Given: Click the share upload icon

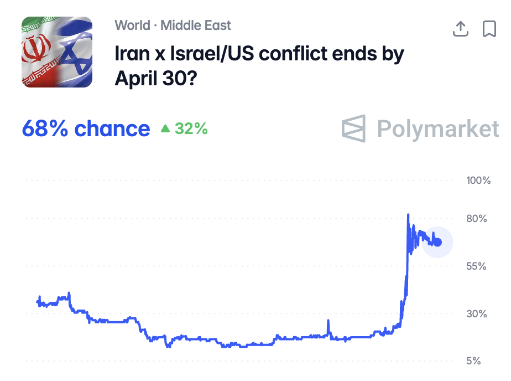Looking at the screenshot, I should click(461, 29).
